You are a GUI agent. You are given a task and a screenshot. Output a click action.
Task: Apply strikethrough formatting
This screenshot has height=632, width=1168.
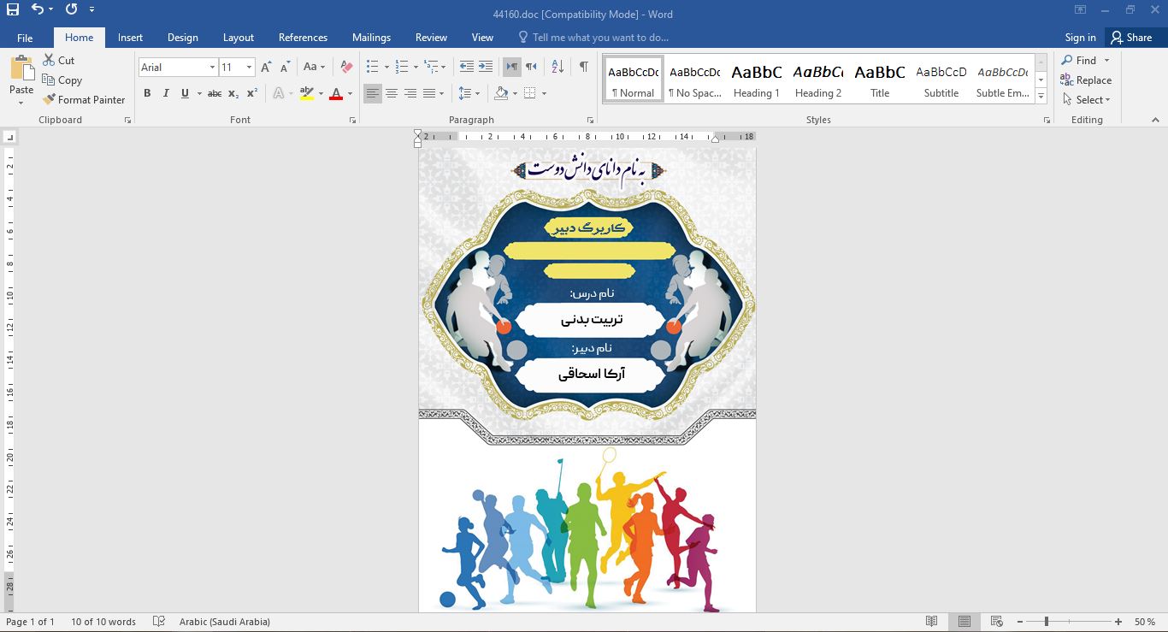(215, 93)
